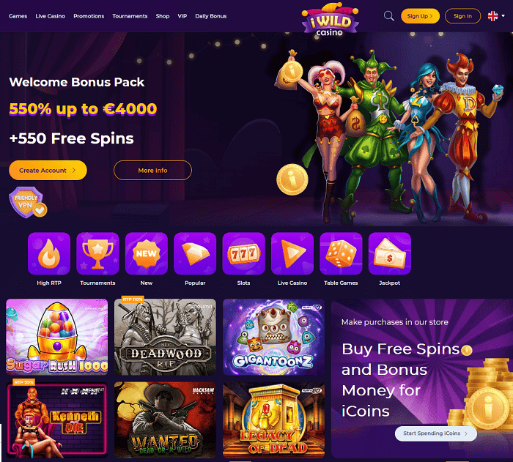Click Start Spending iCoins button
Viewport: 513px width, 462px height.
tap(436, 433)
